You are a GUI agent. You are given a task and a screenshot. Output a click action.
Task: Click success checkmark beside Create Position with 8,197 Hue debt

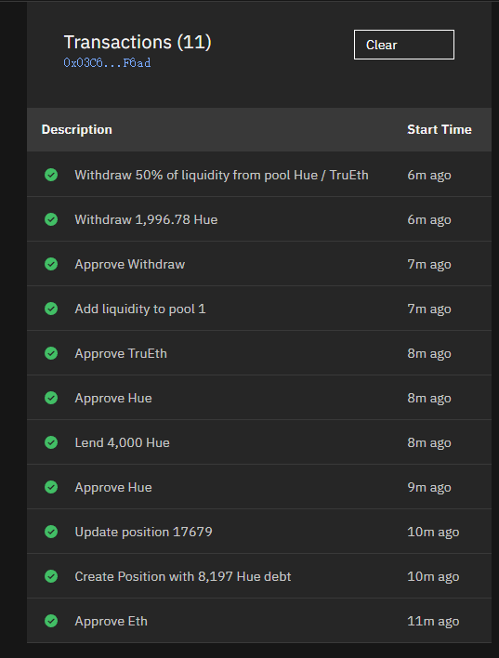tap(51, 576)
